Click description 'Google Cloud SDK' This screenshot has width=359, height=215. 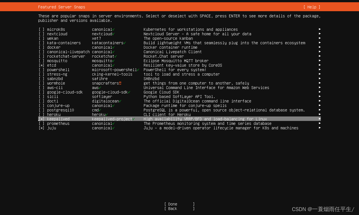pyautogui.click(x=162, y=92)
